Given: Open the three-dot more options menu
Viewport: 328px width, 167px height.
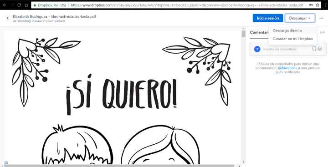Looking at the screenshot, I should (x=321, y=18).
